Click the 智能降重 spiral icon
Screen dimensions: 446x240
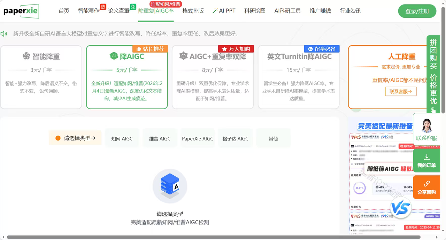click(x=26, y=56)
